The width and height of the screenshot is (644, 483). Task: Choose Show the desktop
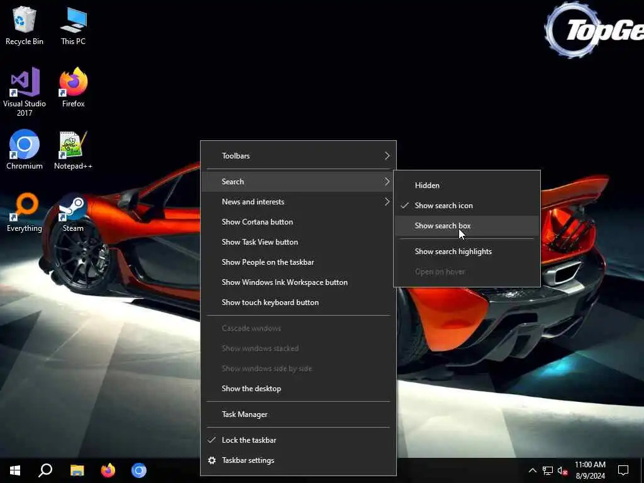(298, 389)
